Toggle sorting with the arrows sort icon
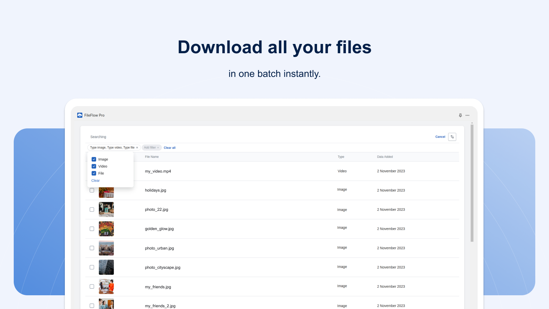The width and height of the screenshot is (549, 309). pos(452,137)
